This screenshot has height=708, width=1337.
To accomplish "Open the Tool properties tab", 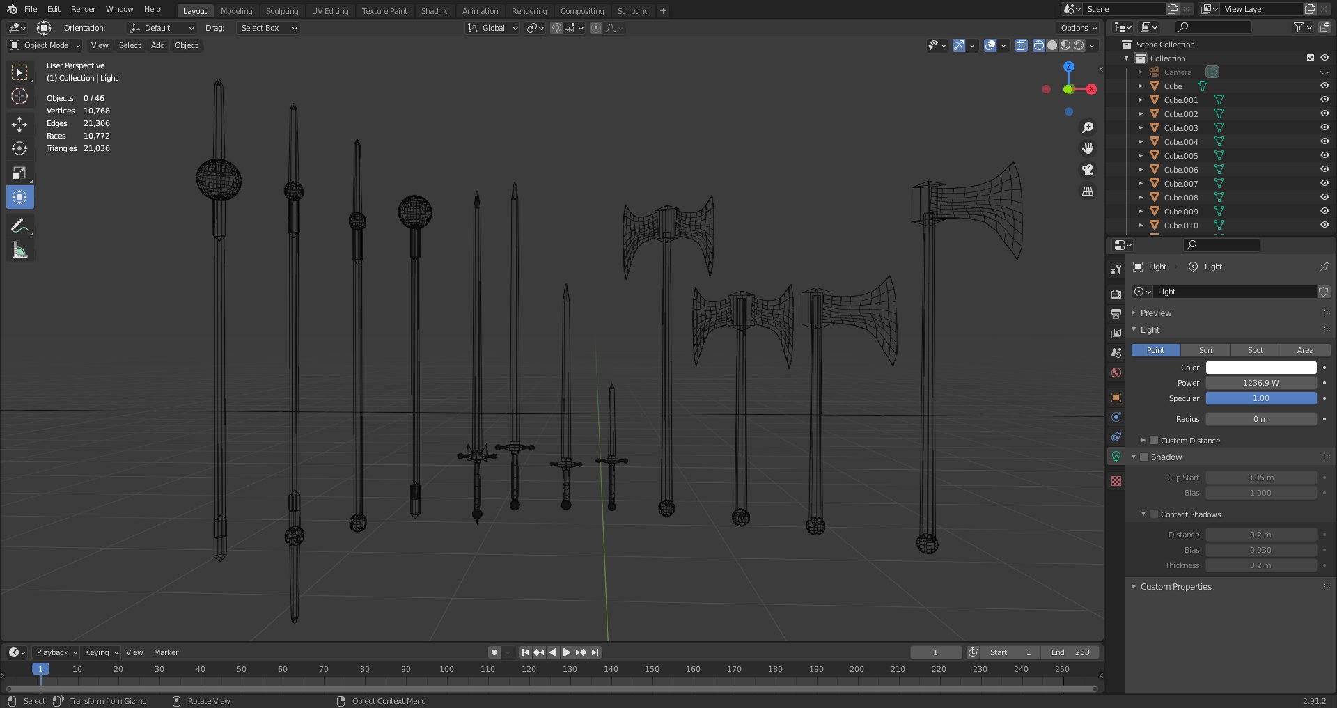I will point(1116,269).
